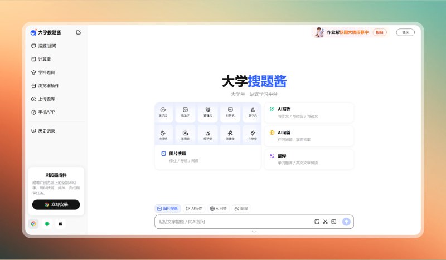The image size is (446, 260).
Task: Click the 报名 button in the banner
Action: (x=380, y=32)
